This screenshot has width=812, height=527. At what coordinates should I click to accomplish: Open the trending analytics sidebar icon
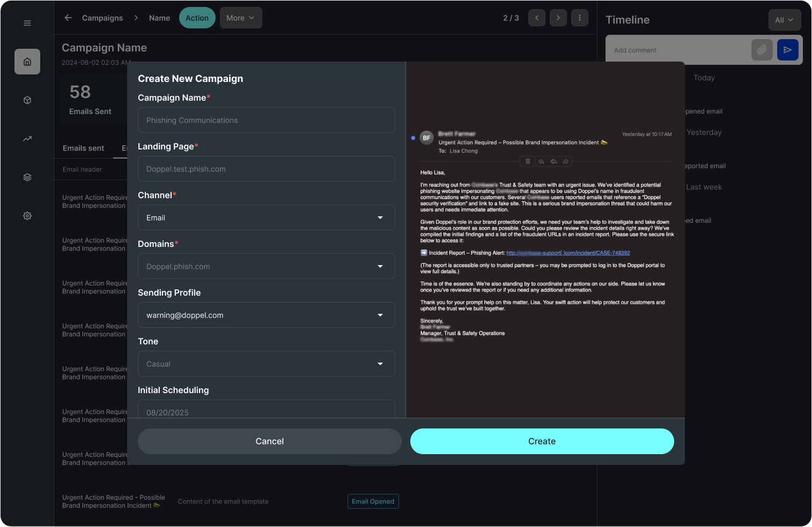point(27,139)
